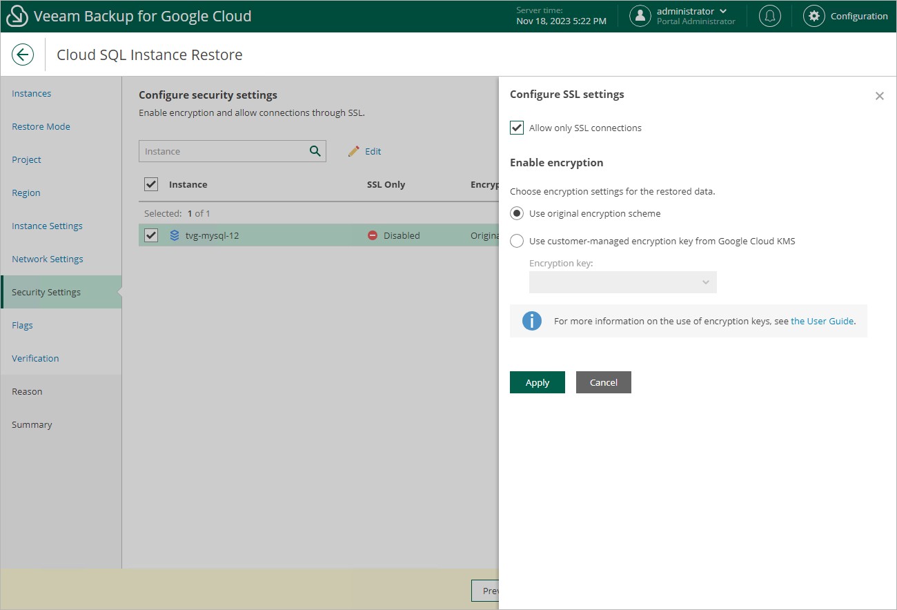Click the server time Nov 18, 2023 5:22 PM
Viewport: 897px width, 610px height.
tap(562, 21)
